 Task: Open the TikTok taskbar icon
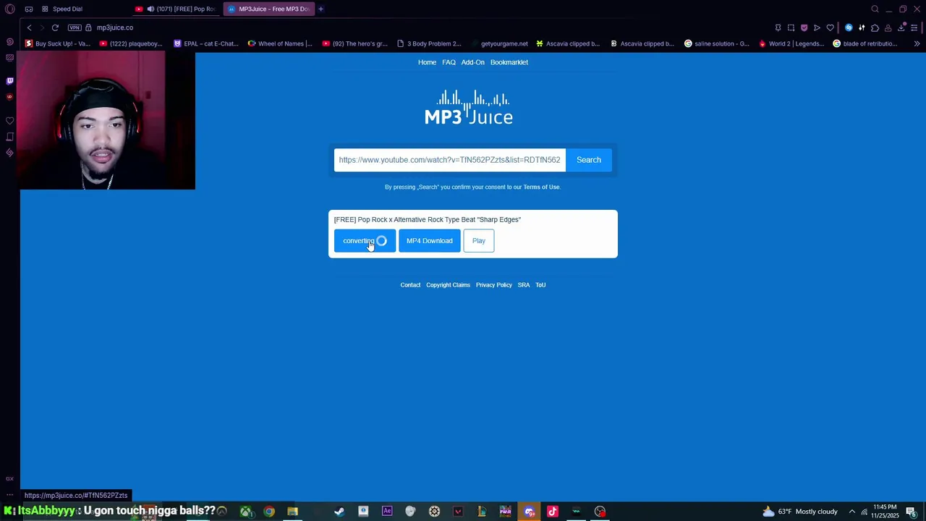(553, 512)
